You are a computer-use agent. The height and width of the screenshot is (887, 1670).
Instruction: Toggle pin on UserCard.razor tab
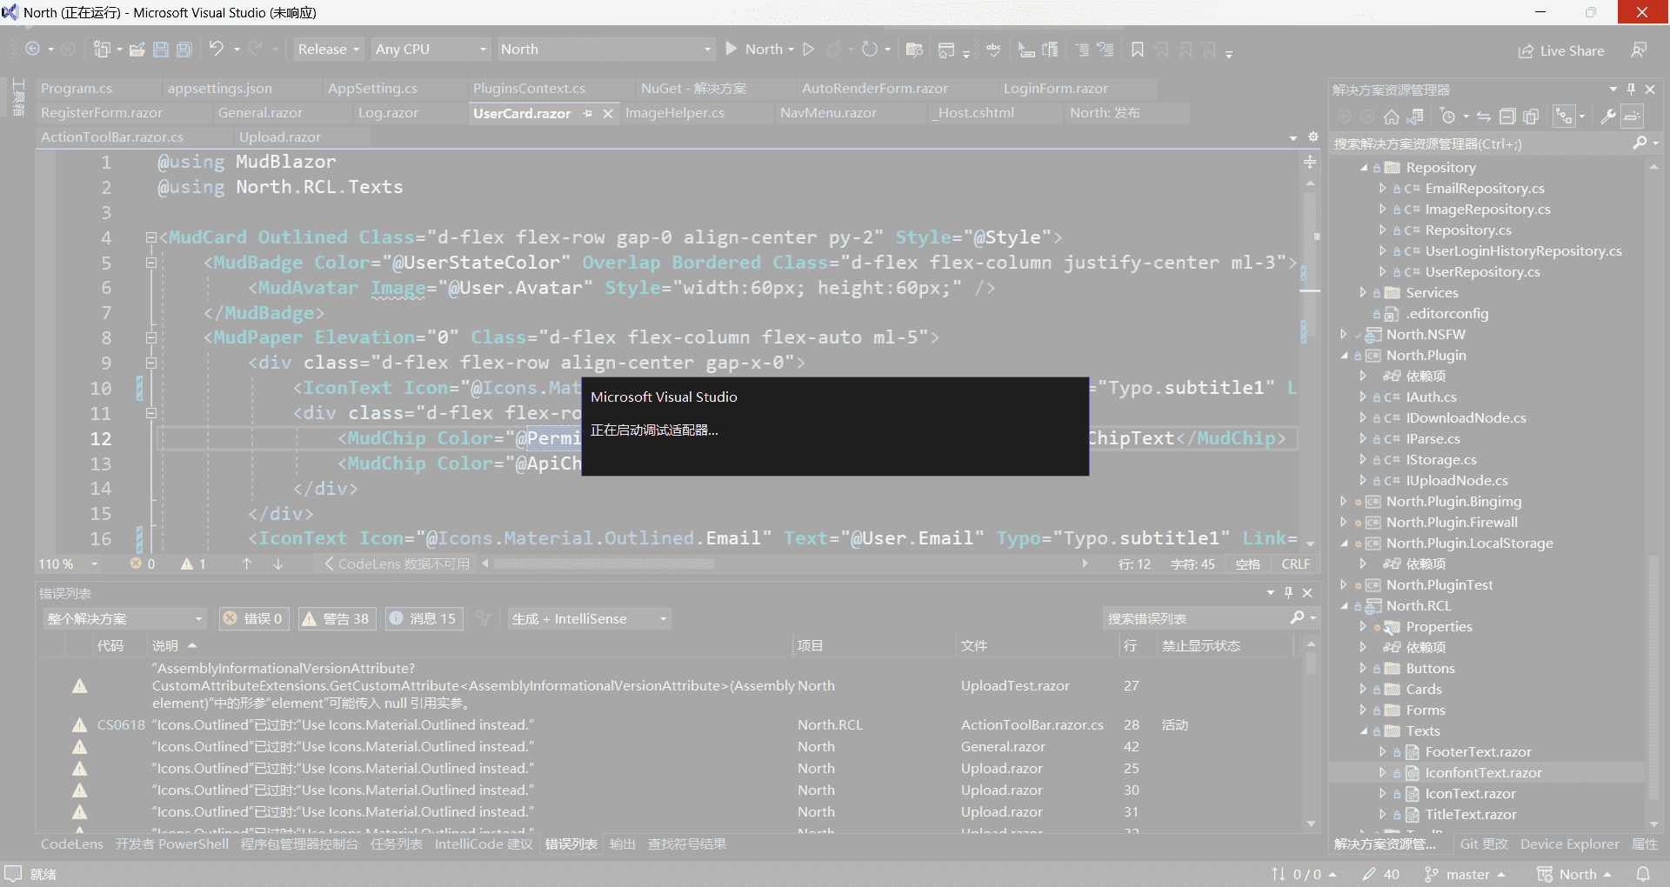[589, 114]
